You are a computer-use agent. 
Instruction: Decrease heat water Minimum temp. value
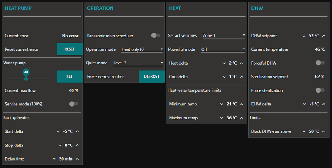(222, 104)
